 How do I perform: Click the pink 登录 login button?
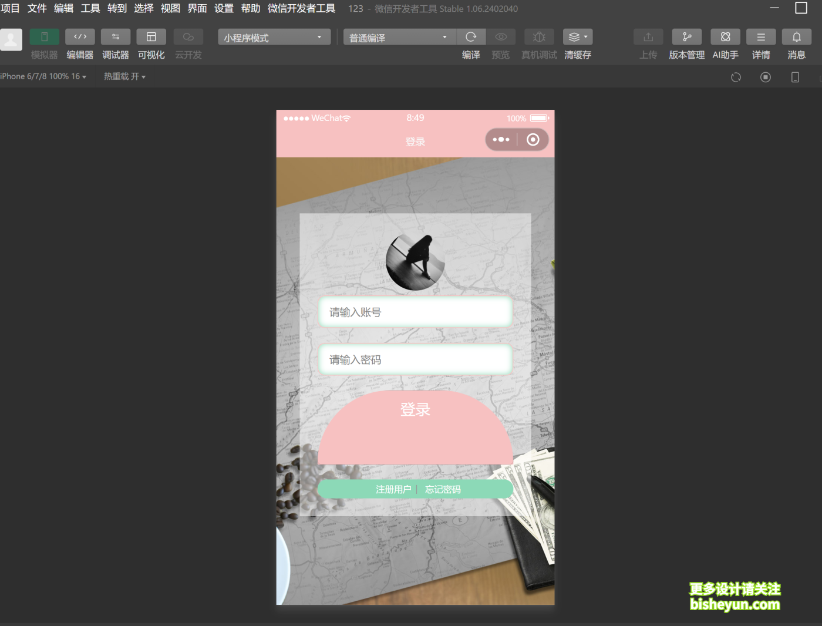415,428
